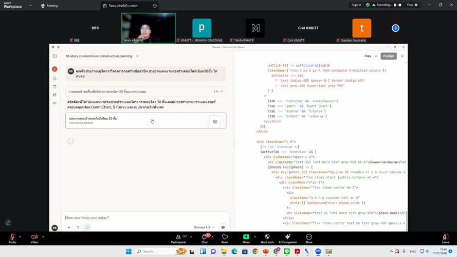Viewport: 457px width, 257px height.
Task: Expand the conversation title dropdown chevron
Action: click(x=137, y=56)
